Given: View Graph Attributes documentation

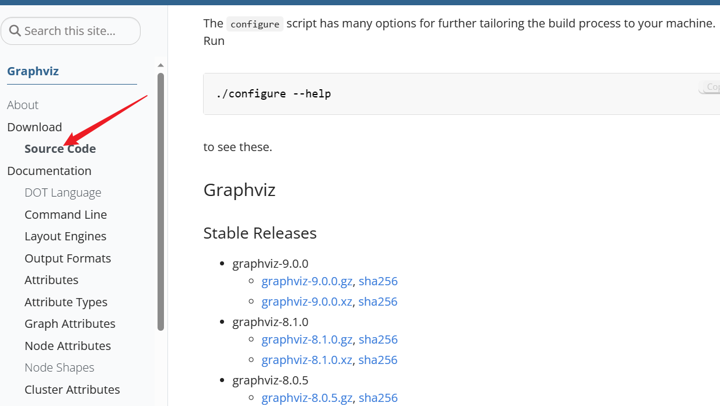Looking at the screenshot, I should pyautogui.click(x=69, y=323).
